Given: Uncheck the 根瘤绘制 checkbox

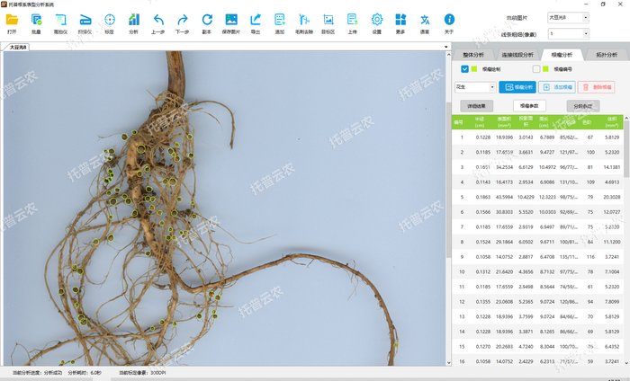Looking at the screenshot, I should [464, 69].
